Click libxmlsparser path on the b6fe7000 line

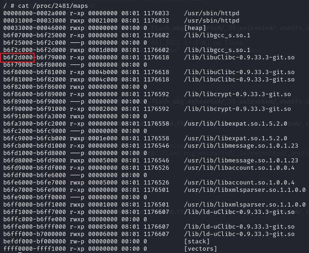(244, 190)
